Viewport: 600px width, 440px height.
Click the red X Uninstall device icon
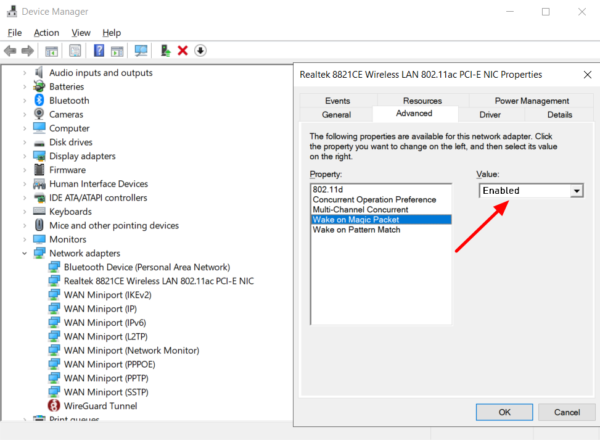coord(183,51)
